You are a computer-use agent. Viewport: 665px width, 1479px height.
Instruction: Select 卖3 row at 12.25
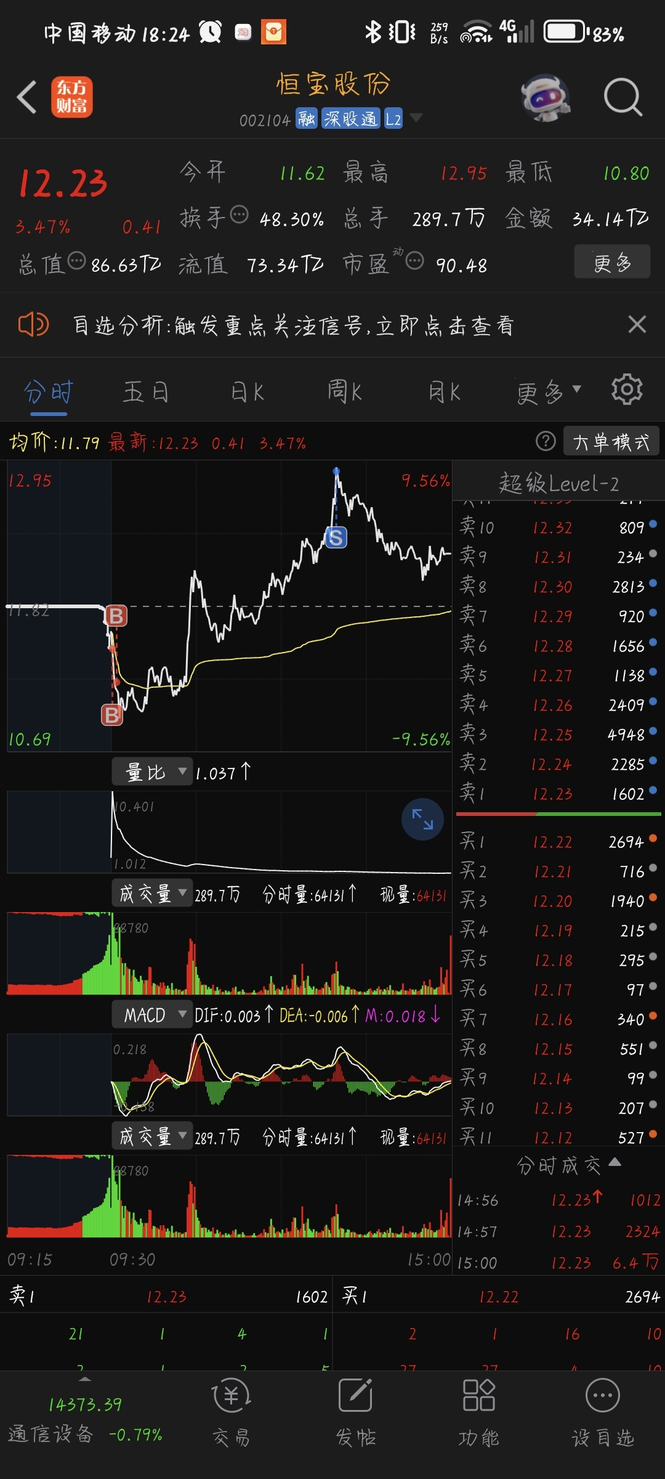(558, 735)
